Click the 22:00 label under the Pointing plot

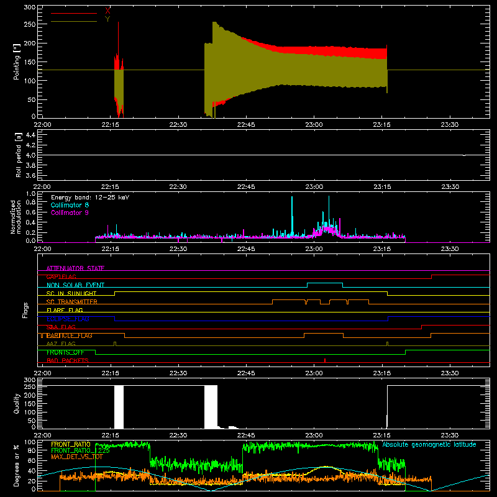click(42, 125)
